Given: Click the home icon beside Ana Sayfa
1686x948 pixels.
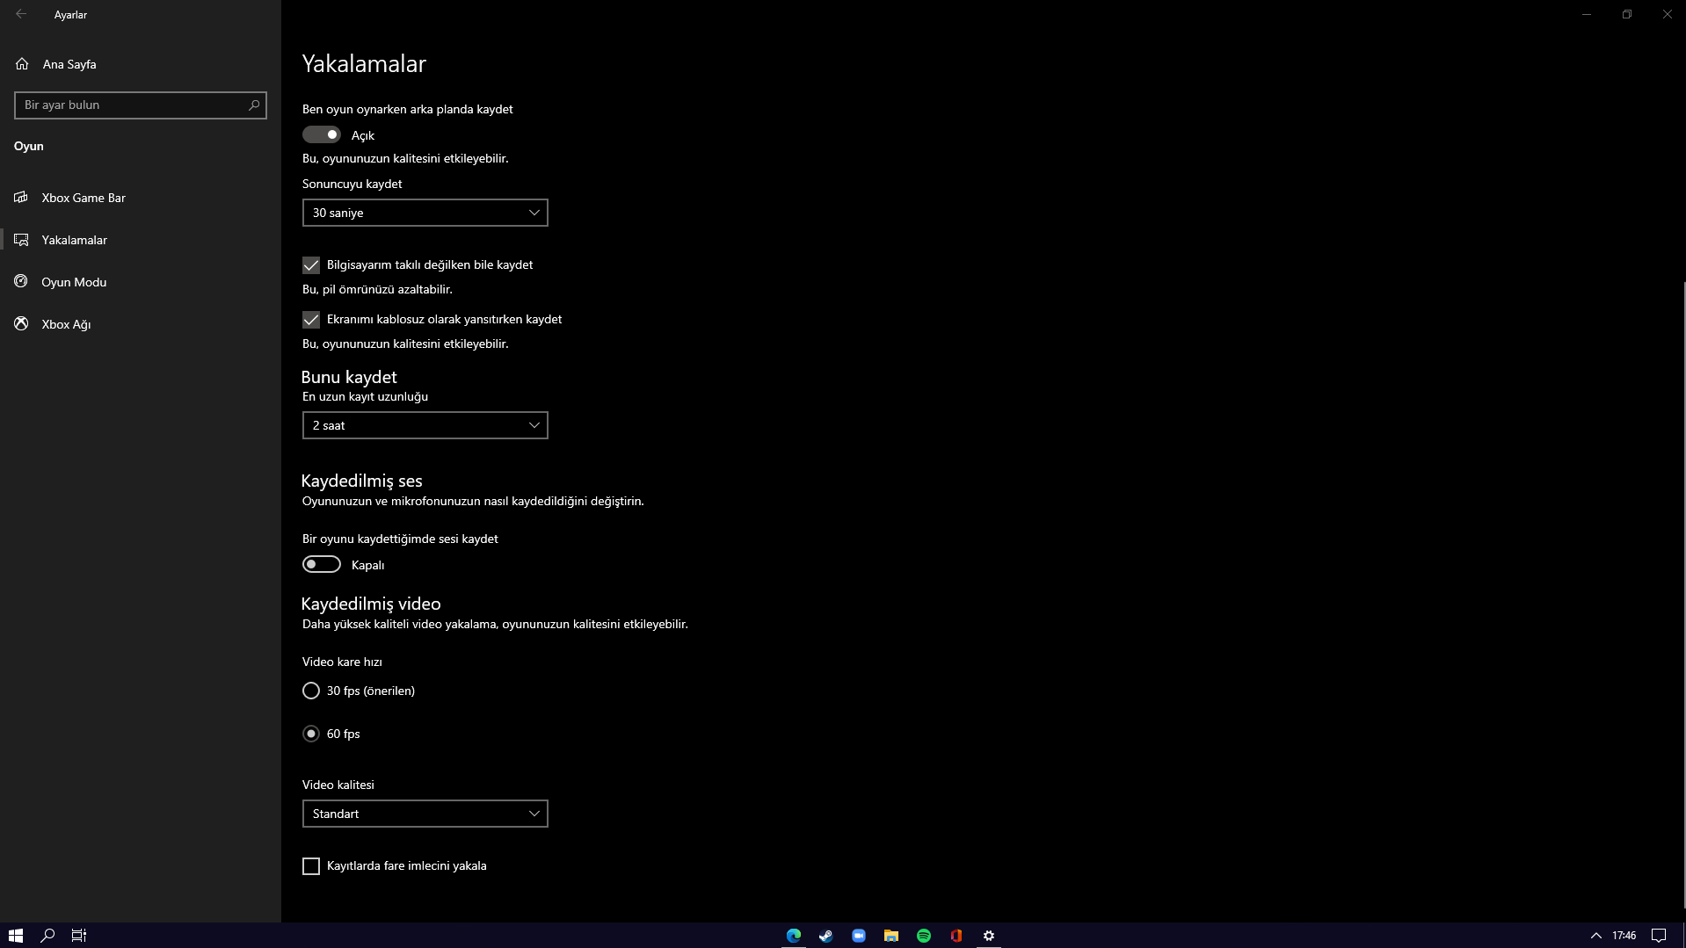Looking at the screenshot, I should pos(22,64).
